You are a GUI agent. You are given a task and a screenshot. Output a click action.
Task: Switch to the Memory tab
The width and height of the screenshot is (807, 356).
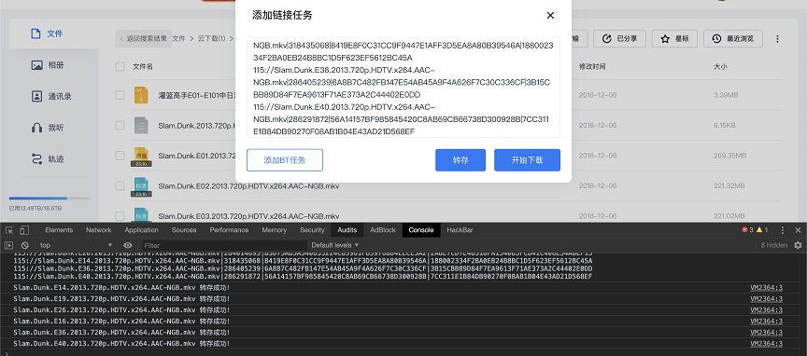pos(275,230)
